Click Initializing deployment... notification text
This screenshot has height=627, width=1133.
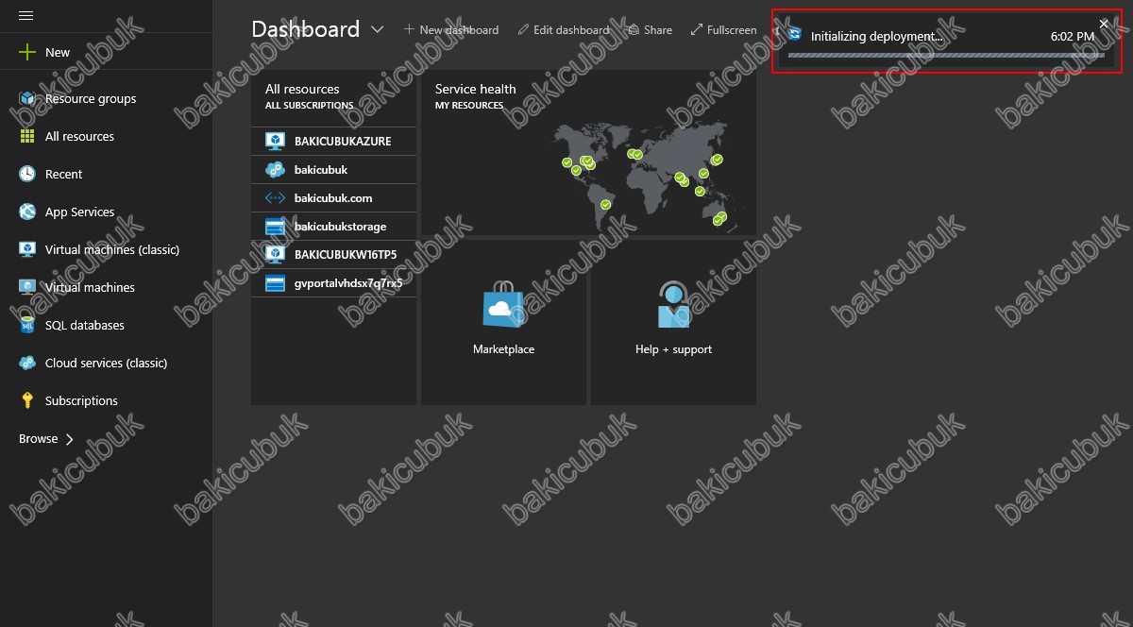[877, 36]
